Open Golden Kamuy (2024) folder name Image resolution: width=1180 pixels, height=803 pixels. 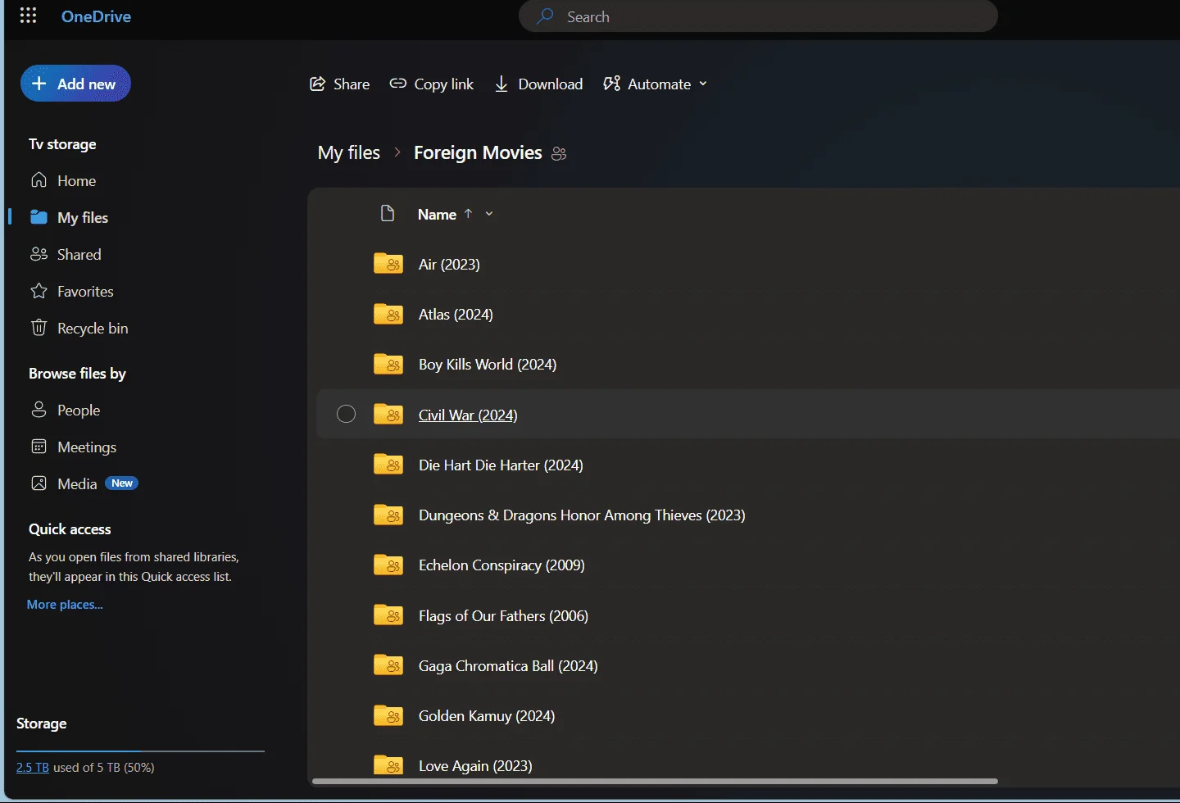(x=487, y=716)
